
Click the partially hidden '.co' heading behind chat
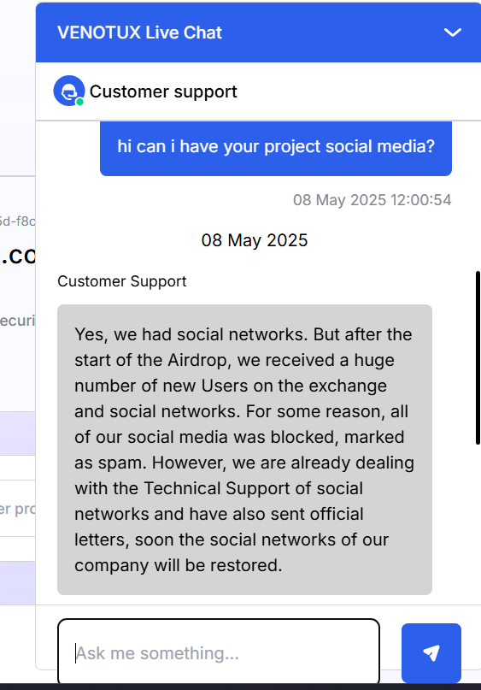click(18, 257)
